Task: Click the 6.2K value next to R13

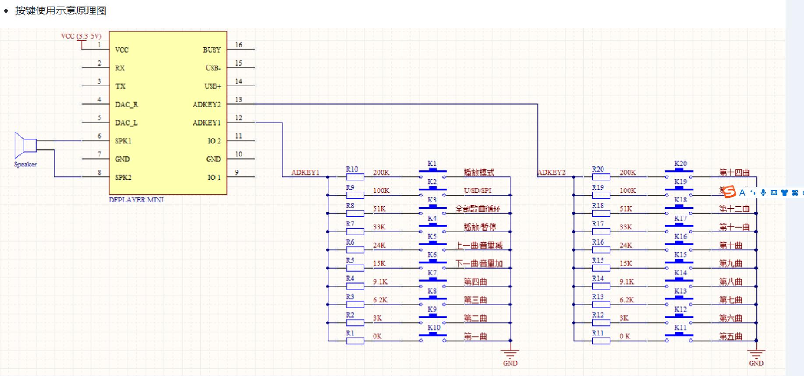Action: [627, 300]
